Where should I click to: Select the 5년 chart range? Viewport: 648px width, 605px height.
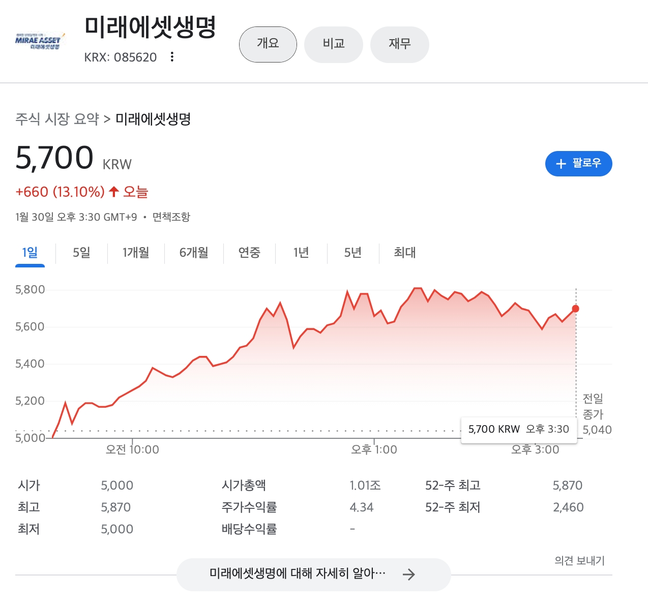coord(352,253)
